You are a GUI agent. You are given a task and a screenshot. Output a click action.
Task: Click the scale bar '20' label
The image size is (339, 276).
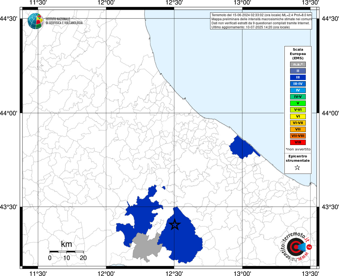83,258
